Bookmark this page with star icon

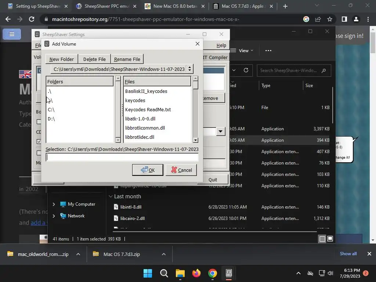coord(330,19)
